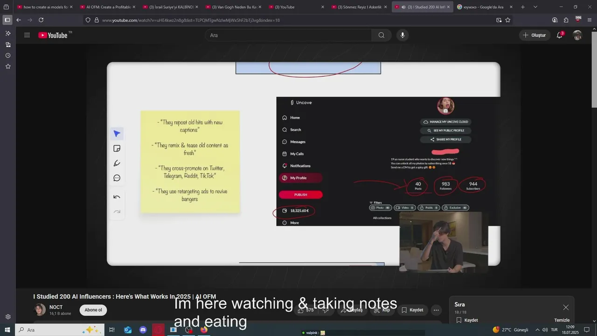Clear queue with Temizle
597x336 pixels.
[x=562, y=320]
